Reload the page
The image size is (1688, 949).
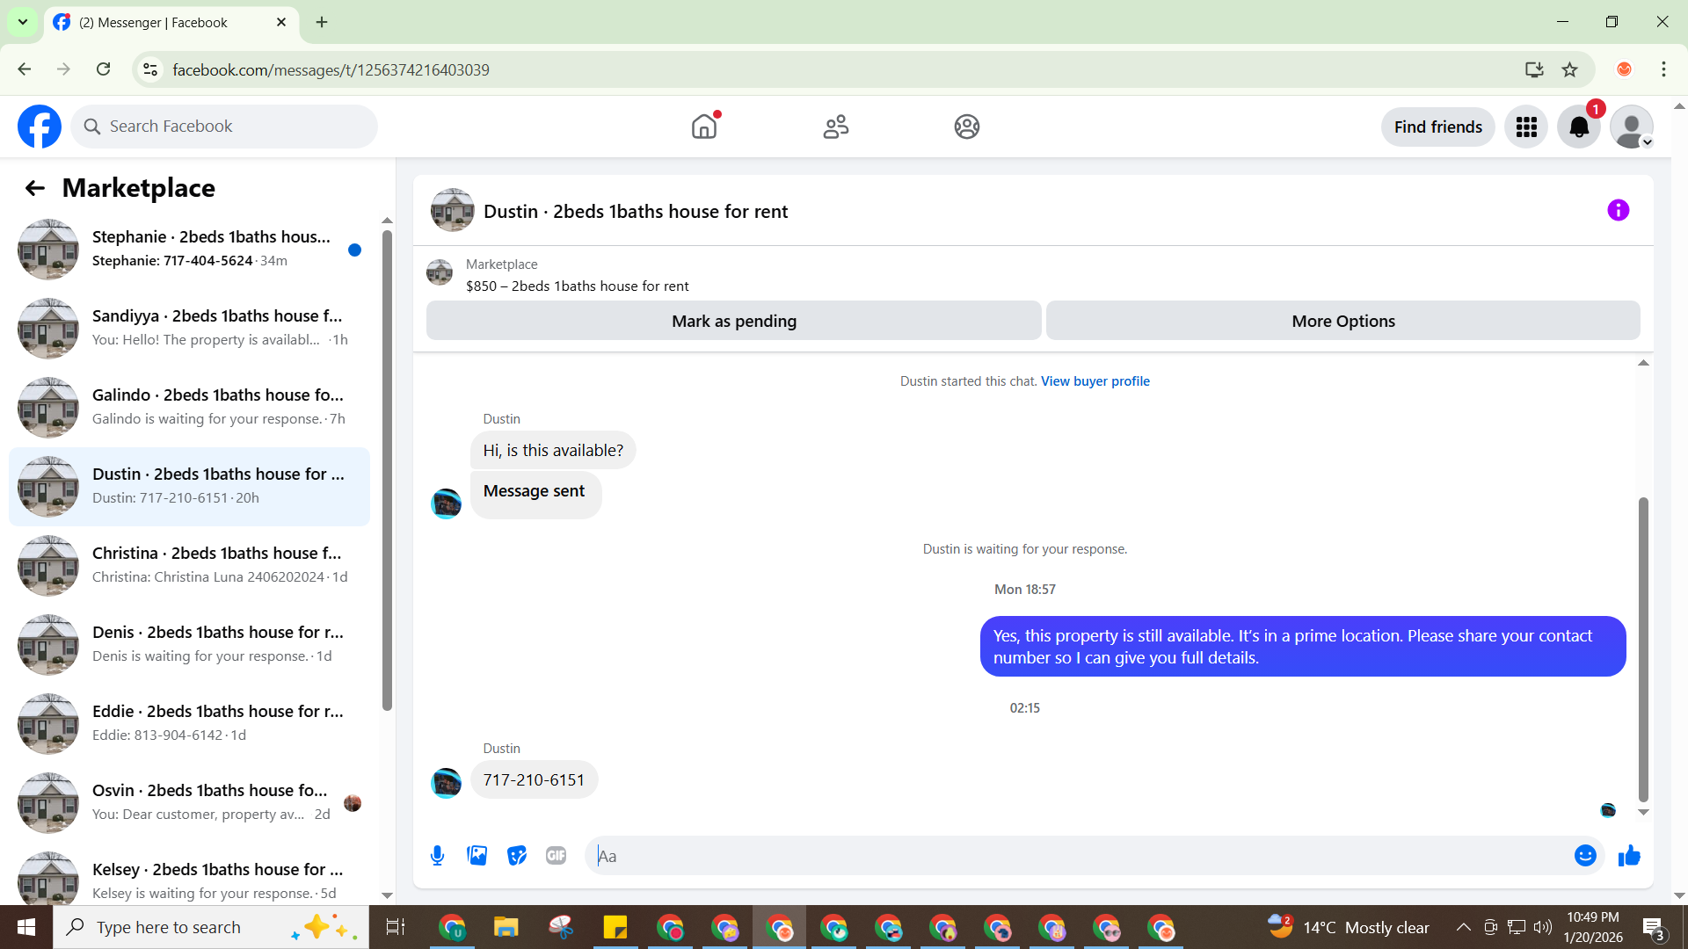click(x=103, y=69)
